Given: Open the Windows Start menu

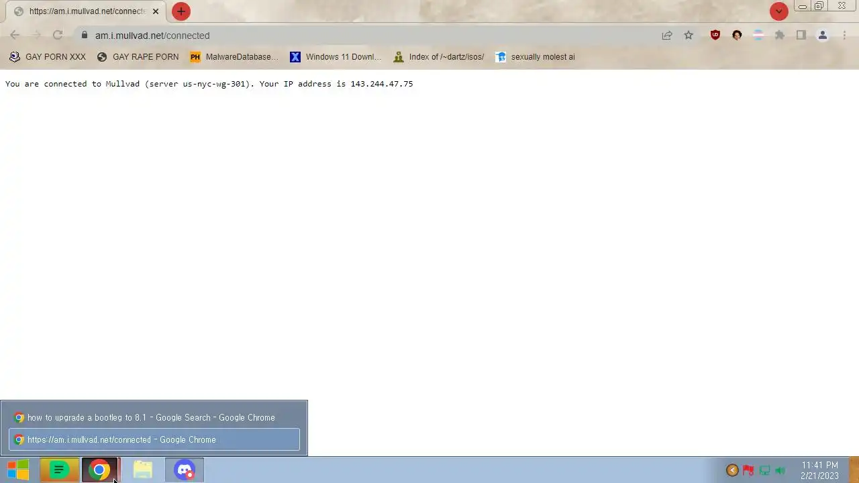Looking at the screenshot, I should pyautogui.click(x=18, y=470).
